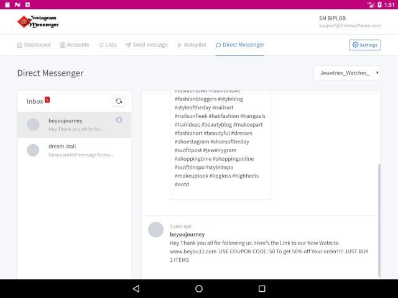This screenshot has width=398, height=298.
Task: Click beyoujourney avatar in the inbox list
Action: (33, 125)
